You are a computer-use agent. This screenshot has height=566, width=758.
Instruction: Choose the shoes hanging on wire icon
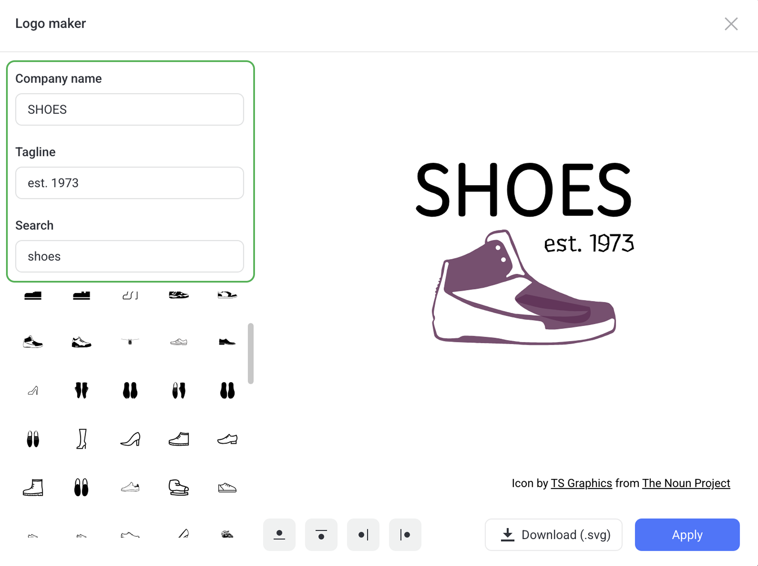tap(130, 342)
